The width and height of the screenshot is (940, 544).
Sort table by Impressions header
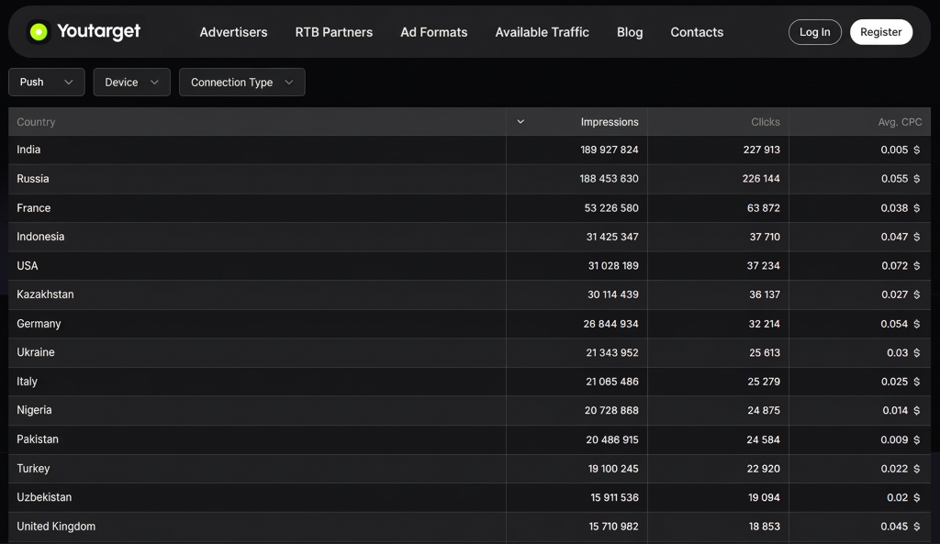coord(610,122)
